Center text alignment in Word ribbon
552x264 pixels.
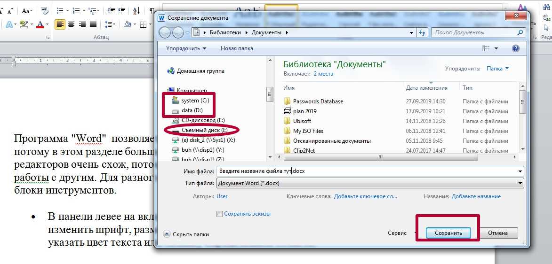[x=71, y=24]
